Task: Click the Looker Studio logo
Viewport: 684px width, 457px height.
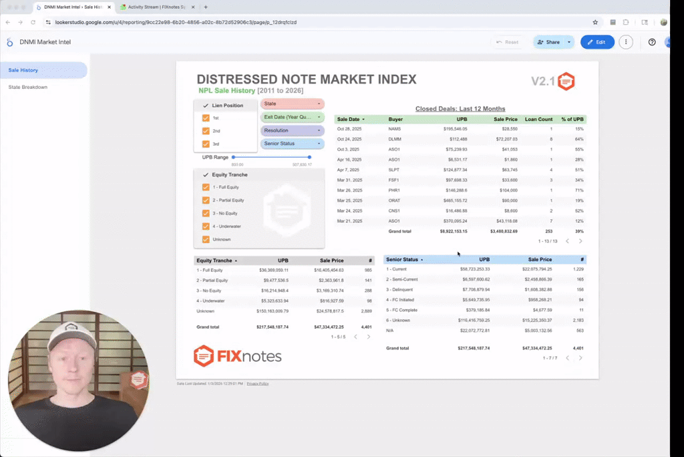Action: click(9, 42)
